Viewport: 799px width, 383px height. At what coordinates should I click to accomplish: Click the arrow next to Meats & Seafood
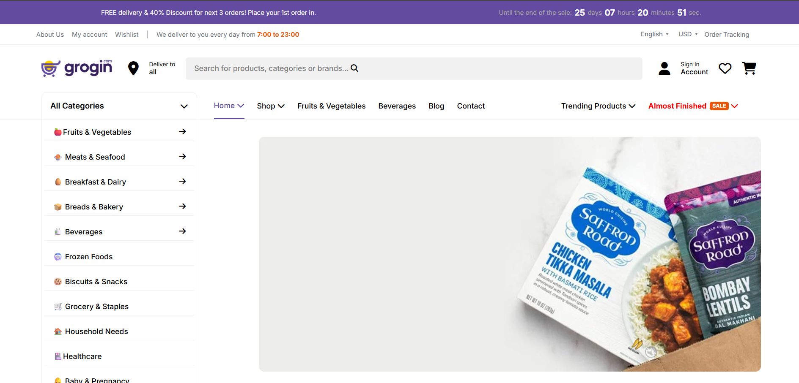182,157
